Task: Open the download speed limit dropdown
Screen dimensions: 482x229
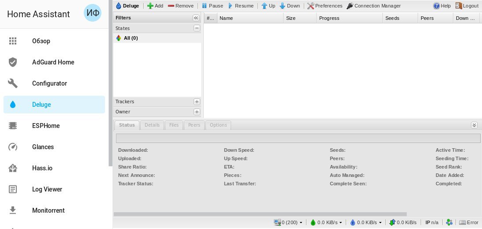Action: click(x=326, y=222)
